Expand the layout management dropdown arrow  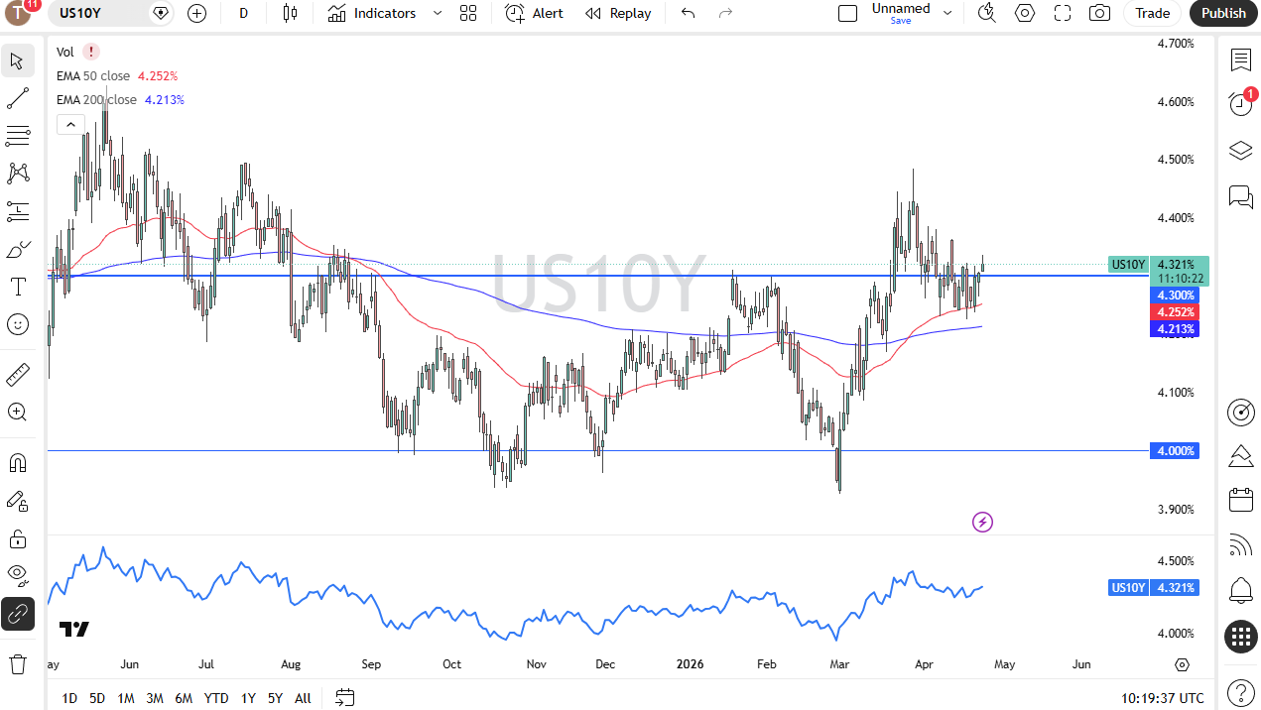(x=947, y=13)
